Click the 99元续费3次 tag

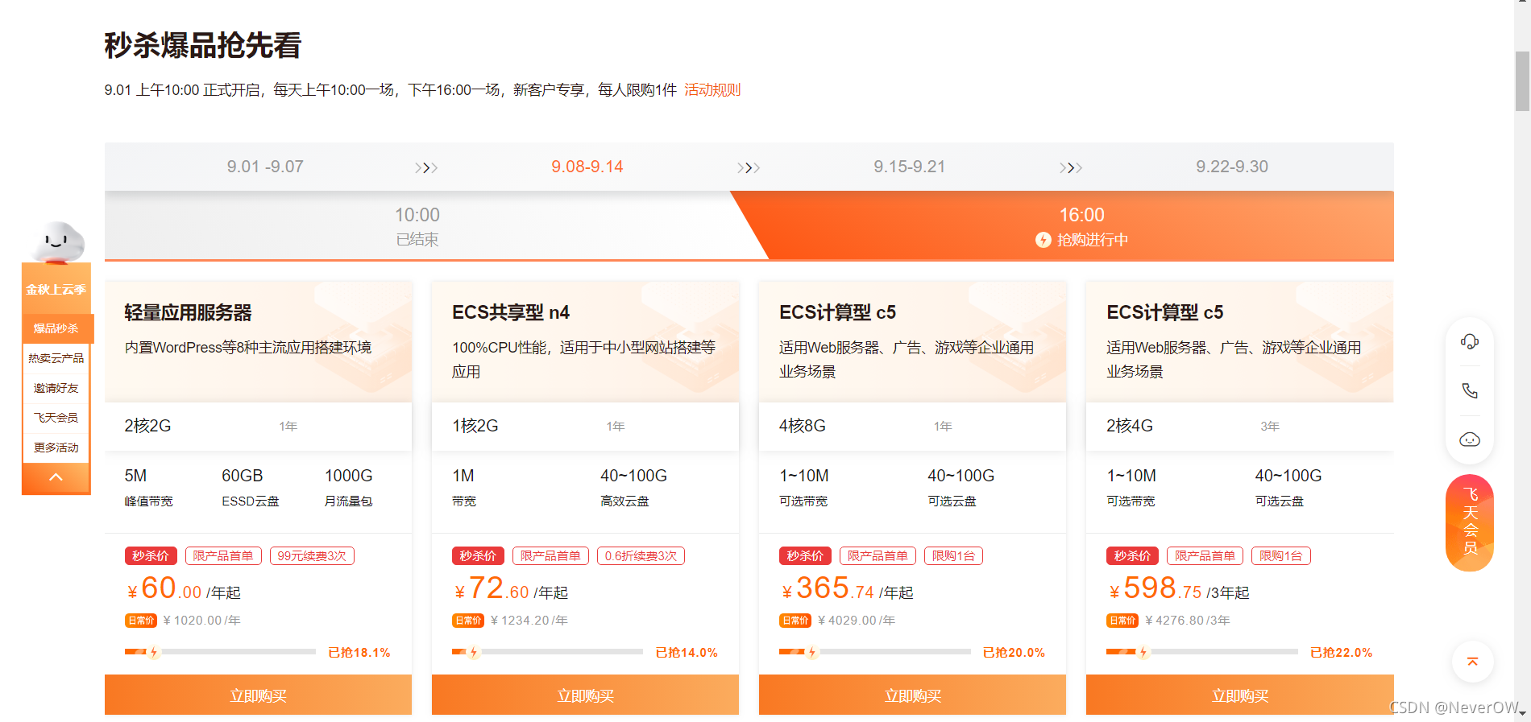(312, 556)
